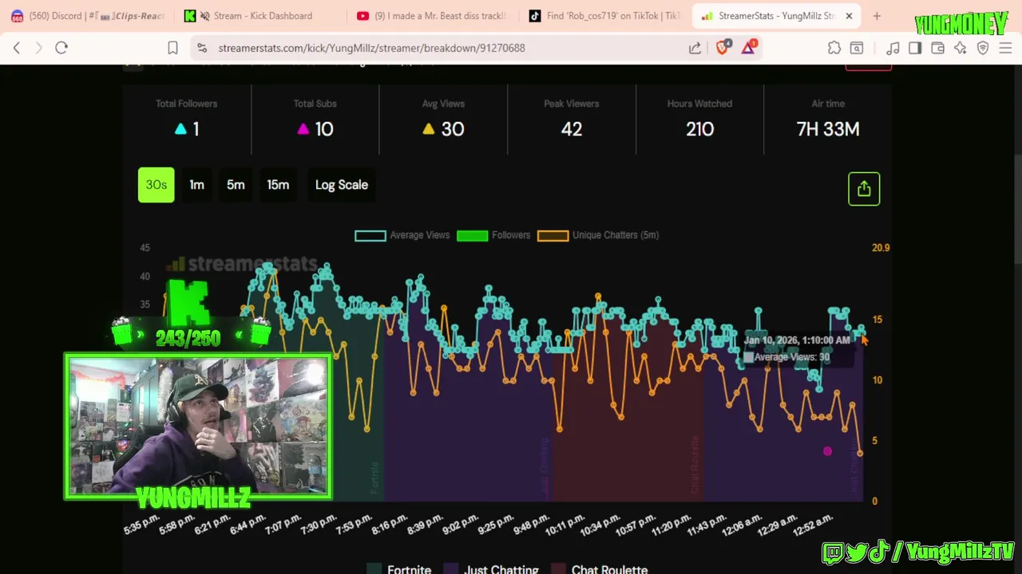Click the Just Chatting label in bottom legend

tap(501, 569)
